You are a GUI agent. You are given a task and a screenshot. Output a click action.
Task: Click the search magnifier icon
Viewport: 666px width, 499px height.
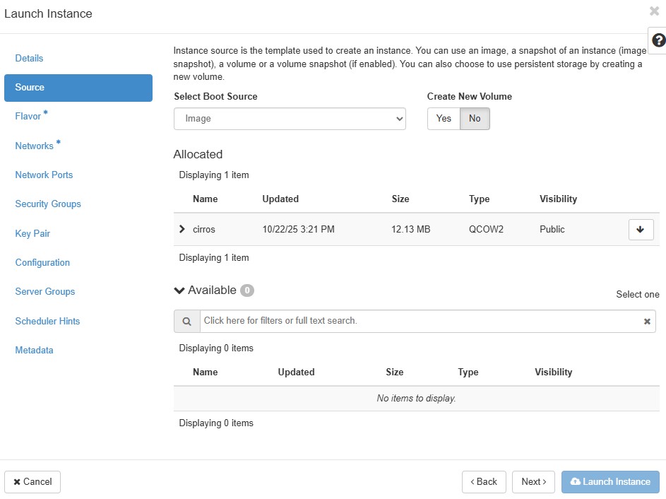pos(187,321)
